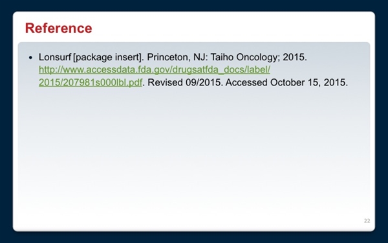Viewport: 388px width, 243px height.
Task: Click the Revised 09/2015 text
Action: pos(184,82)
